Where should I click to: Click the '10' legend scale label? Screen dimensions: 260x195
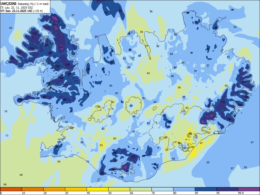23,193
